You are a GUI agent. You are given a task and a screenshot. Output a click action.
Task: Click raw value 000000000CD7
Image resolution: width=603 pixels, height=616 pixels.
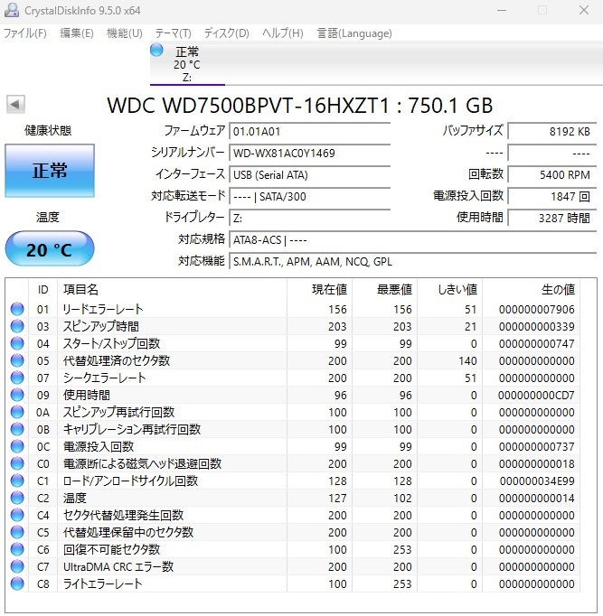click(536, 396)
